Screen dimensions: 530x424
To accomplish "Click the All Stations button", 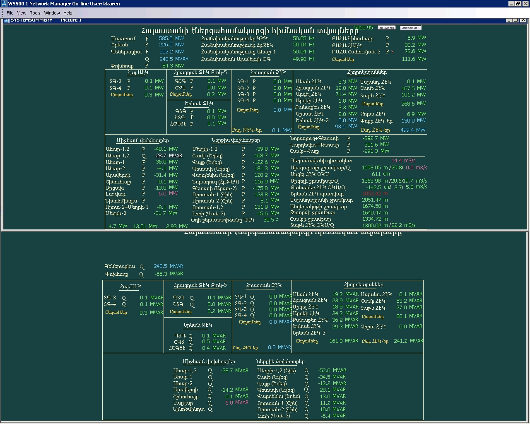I will [387, 28].
